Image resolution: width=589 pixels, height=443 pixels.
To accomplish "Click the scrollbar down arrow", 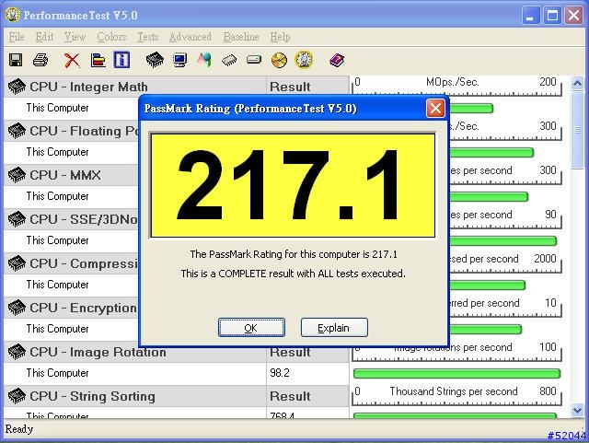I will pyautogui.click(x=577, y=410).
